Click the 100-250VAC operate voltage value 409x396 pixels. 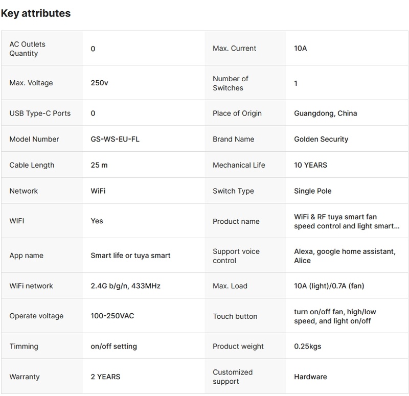112,316
